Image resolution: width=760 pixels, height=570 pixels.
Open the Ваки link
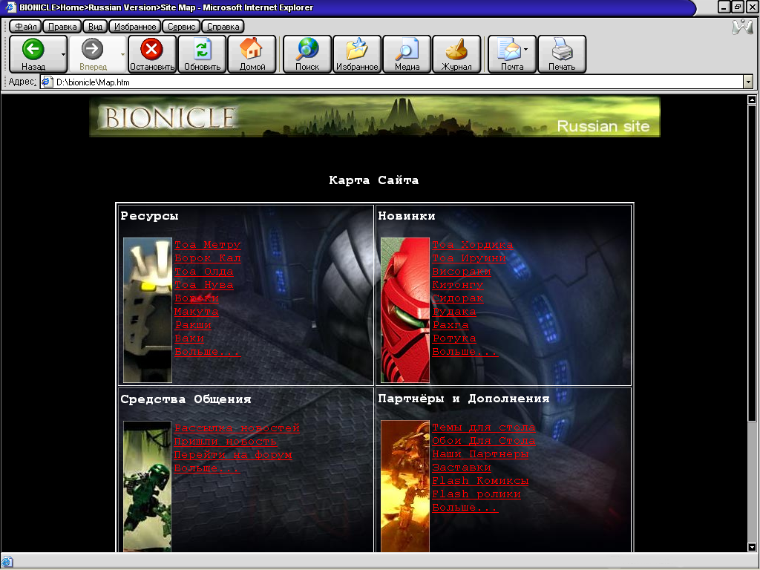click(x=189, y=338)
